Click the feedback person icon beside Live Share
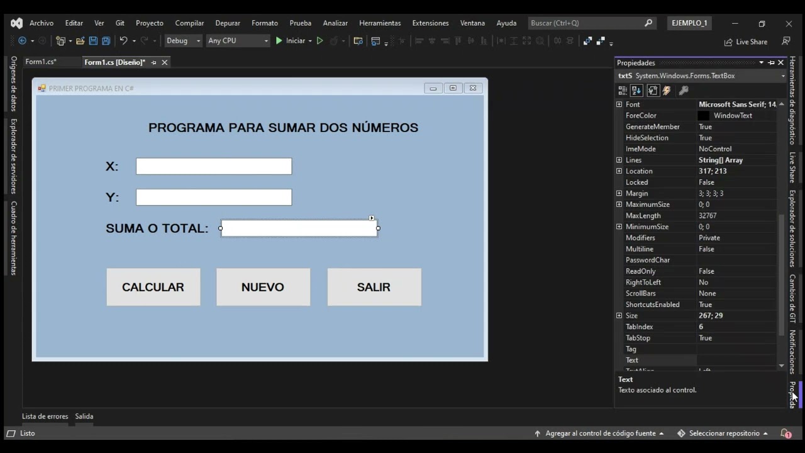 click(x=786, y=42)
